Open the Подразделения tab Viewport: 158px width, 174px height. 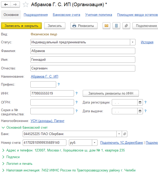tap(36, 15)
